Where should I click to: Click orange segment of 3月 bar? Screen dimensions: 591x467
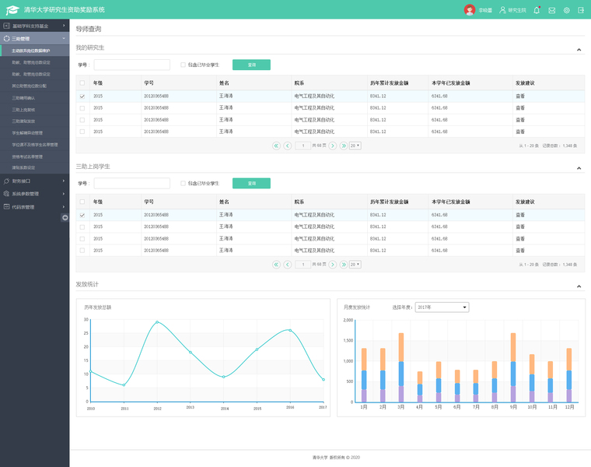tap(401, 347)
